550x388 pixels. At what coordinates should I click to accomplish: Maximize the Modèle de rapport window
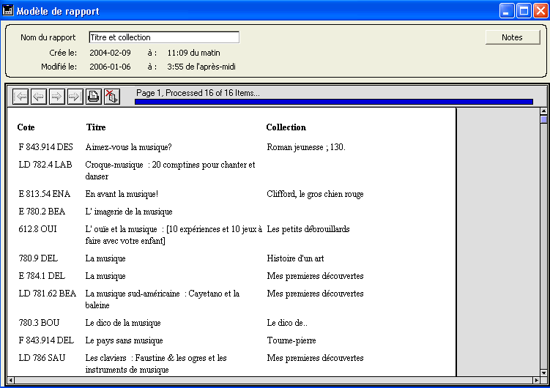(524, 11)
